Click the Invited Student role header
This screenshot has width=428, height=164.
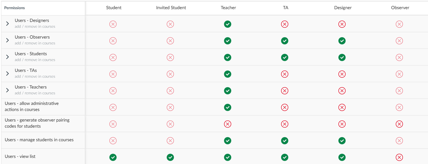tap(171, 8)
